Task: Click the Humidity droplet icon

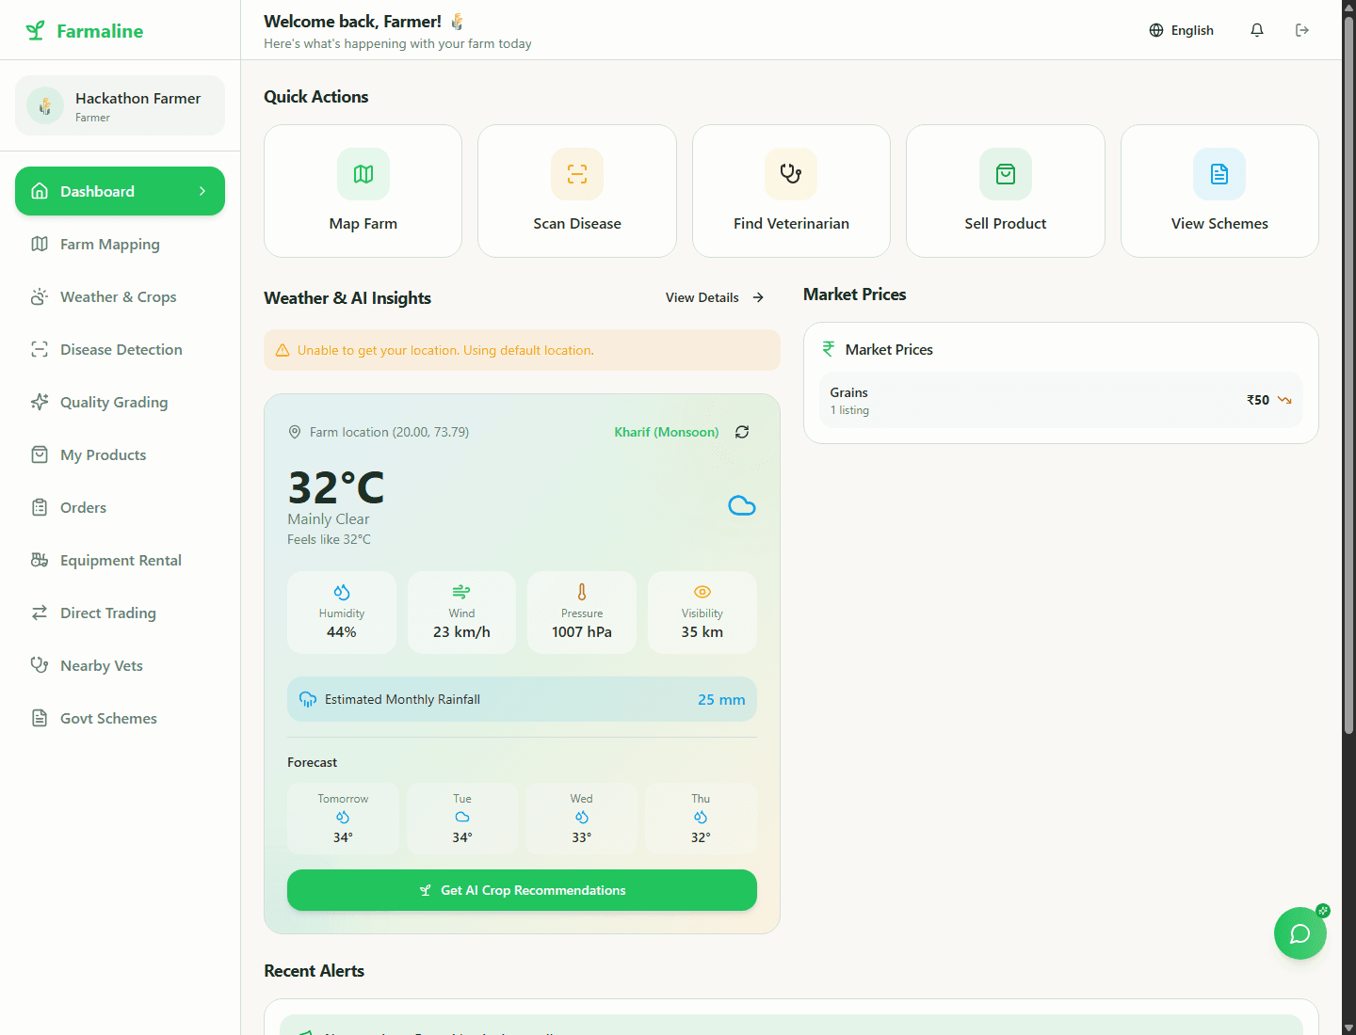Action: coord(342,592)
